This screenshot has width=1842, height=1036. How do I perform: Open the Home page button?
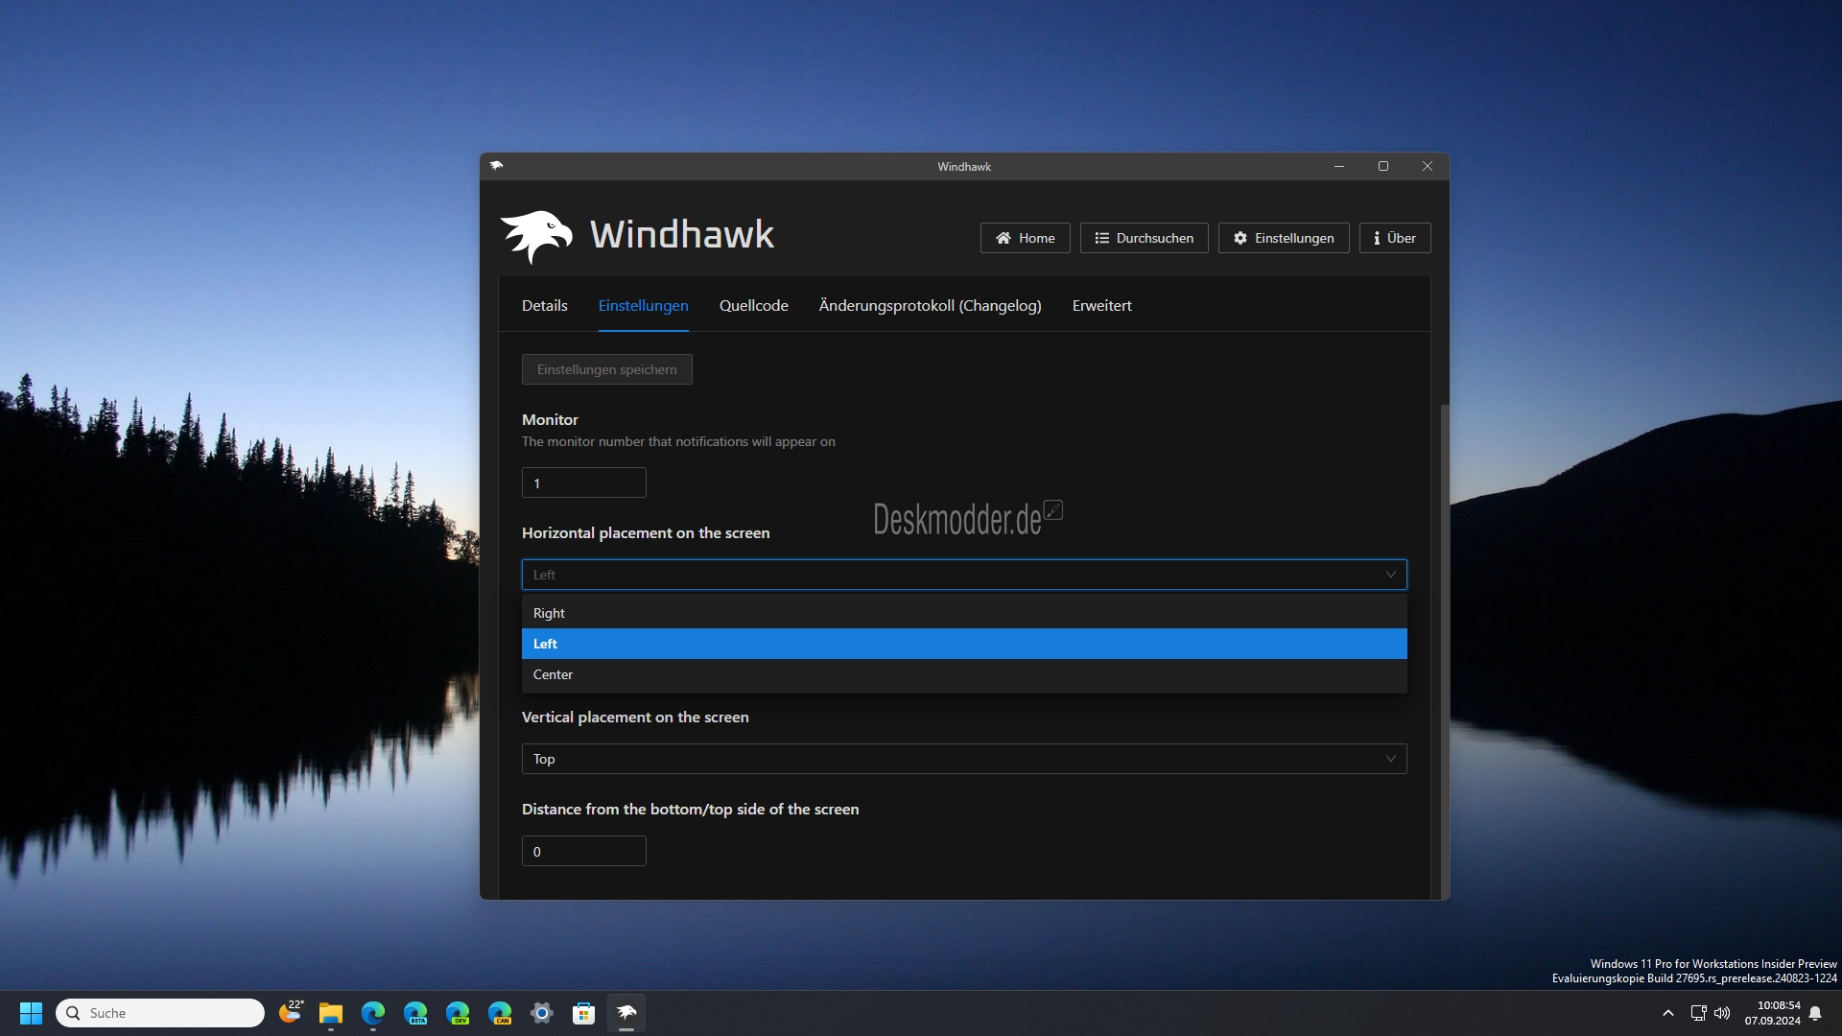click(x=1025, y=238)
